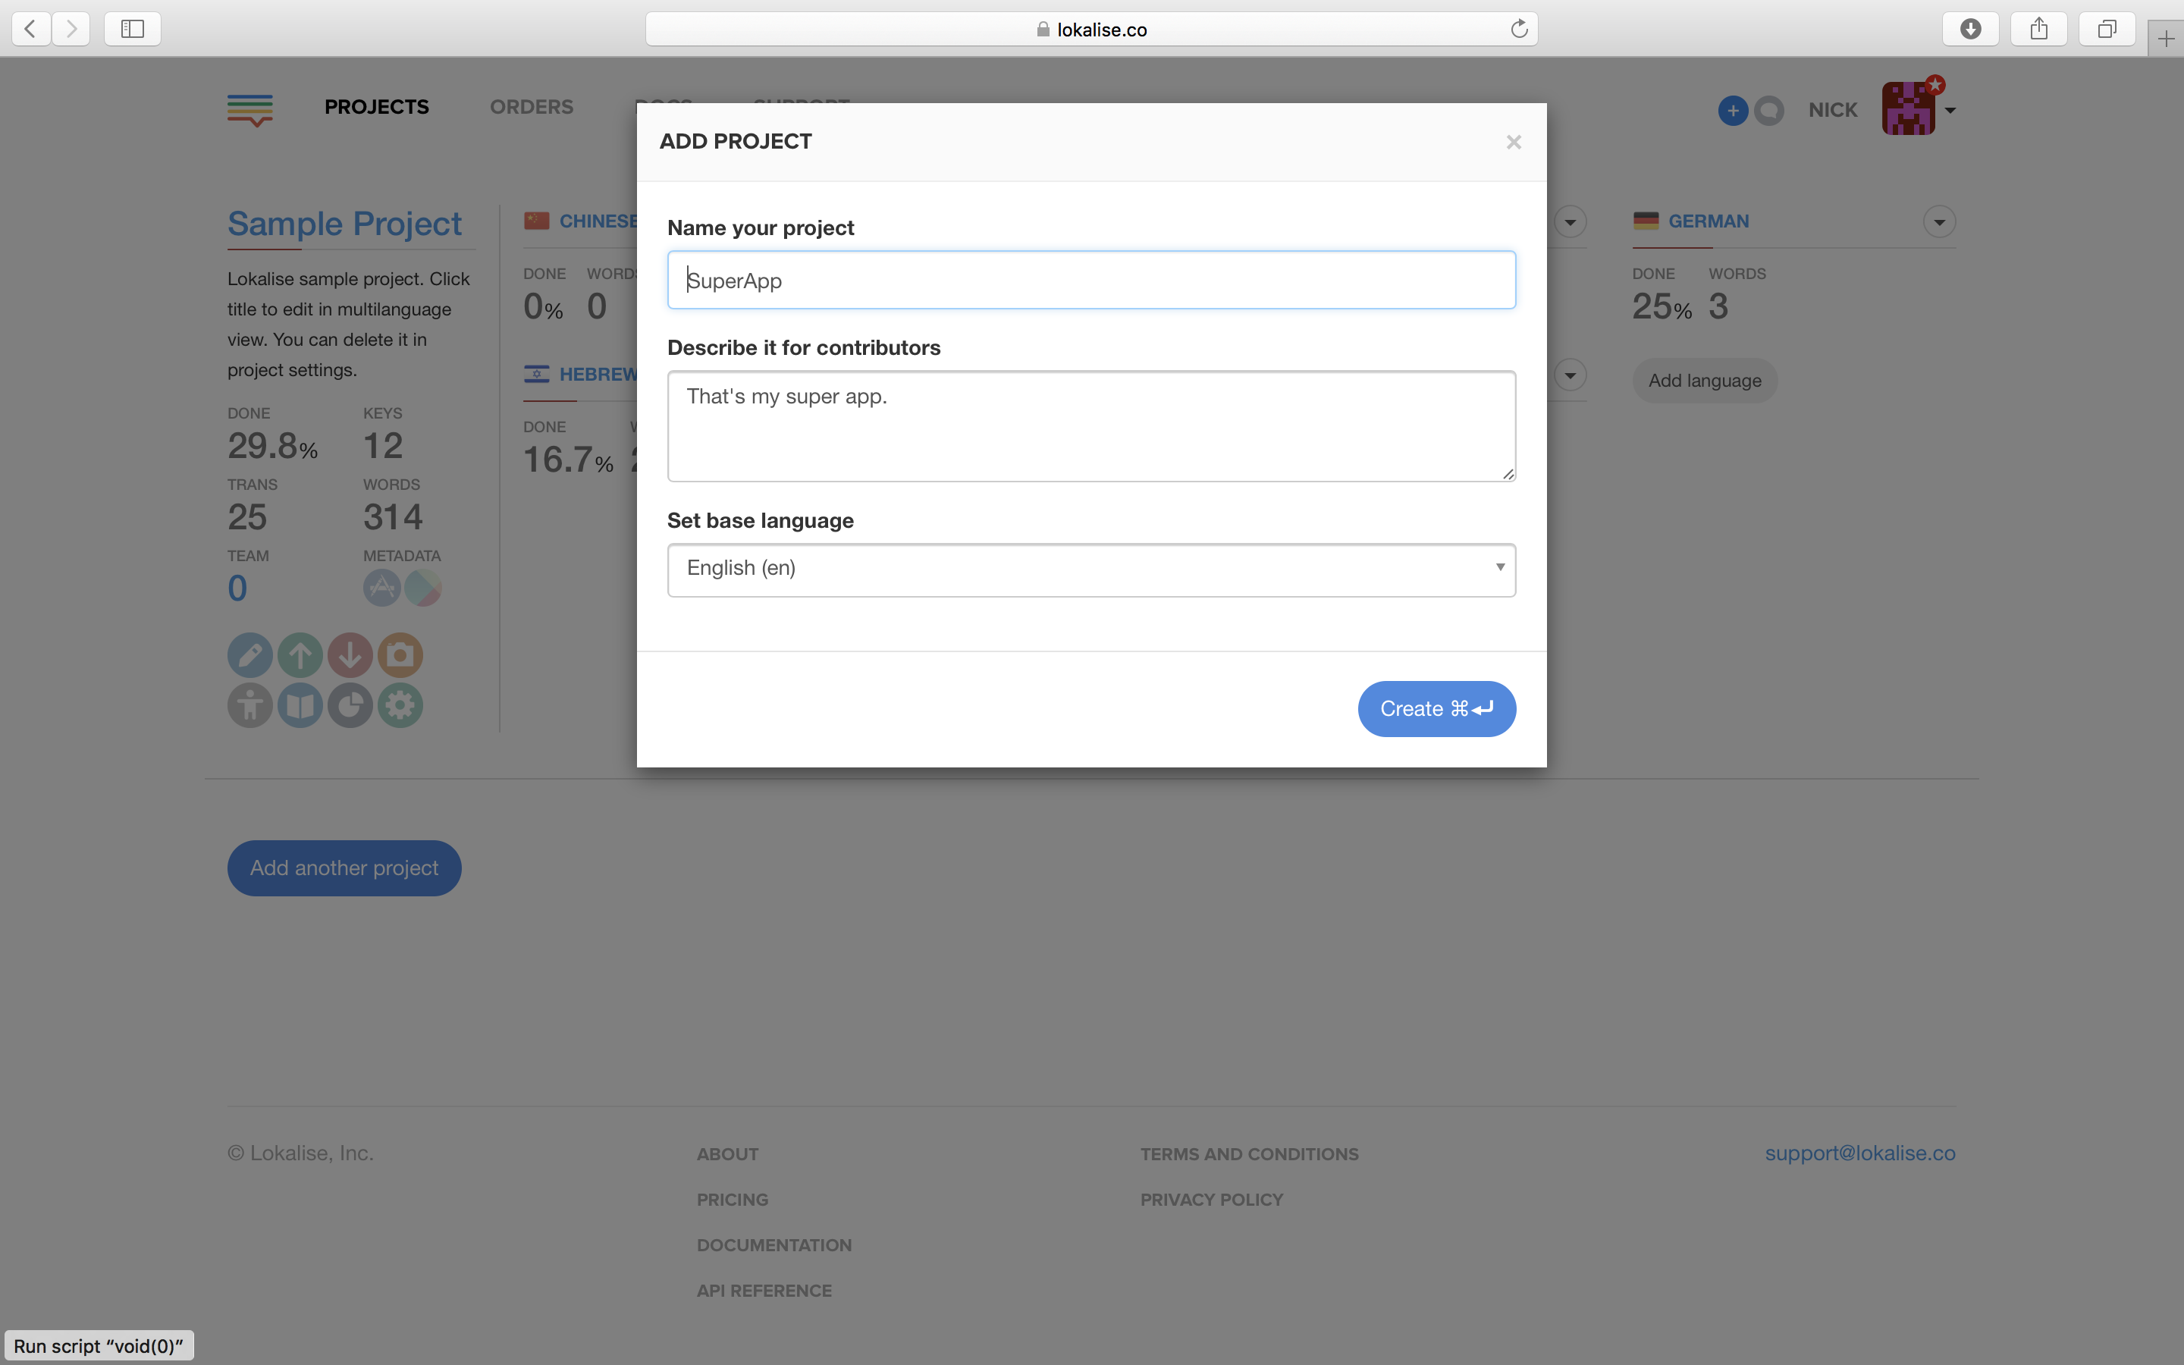Click the CHINESE language link
This screenshot has height=1365, width=2184.
598,221
